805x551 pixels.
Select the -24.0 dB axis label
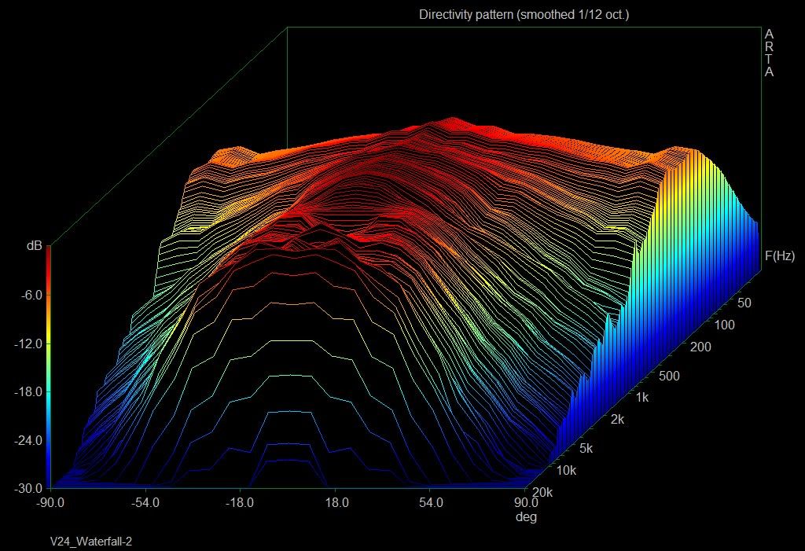coord(28,440)
